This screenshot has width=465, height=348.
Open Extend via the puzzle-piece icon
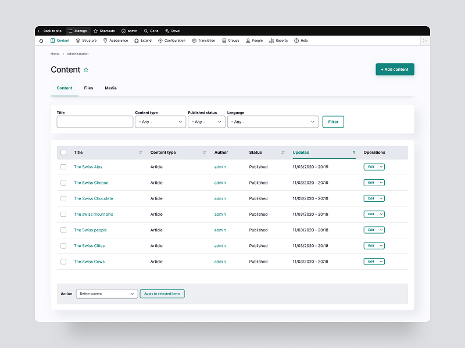click(136, 41)
